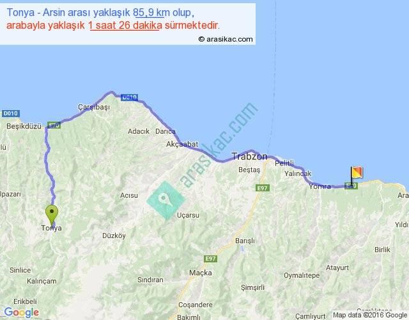Click the E97 road shield above Maçka

point(211,259)
